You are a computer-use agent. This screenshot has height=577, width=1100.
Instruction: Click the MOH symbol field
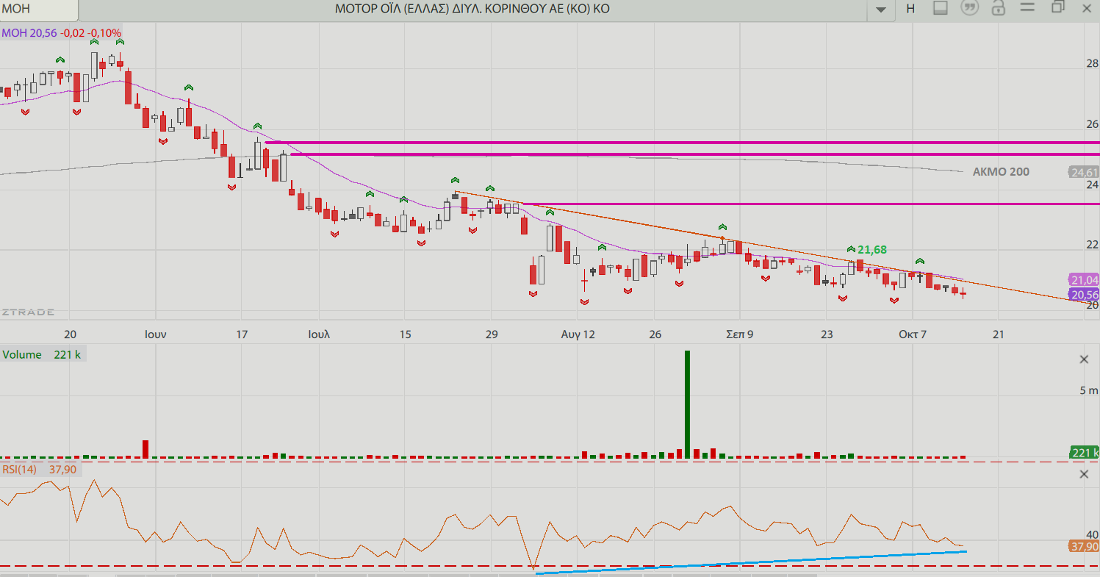click(x=38, y=9)
